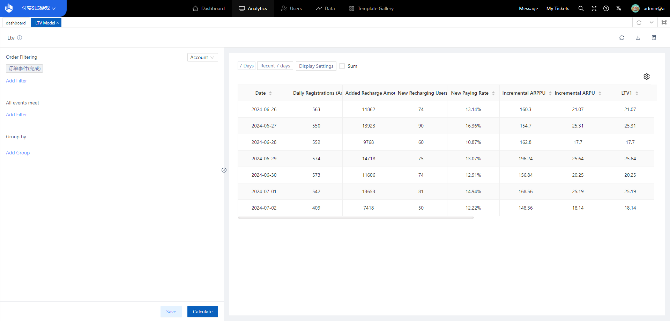
Task: Open the Account dropdown
Action: tap(202, 57)
